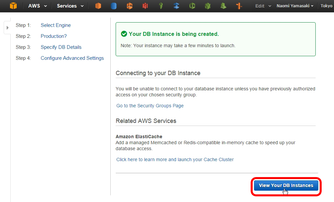This screenshot has width=334, height=202.
Task: Click the 'Step 3:' label
Action: [x=23, y=47]
